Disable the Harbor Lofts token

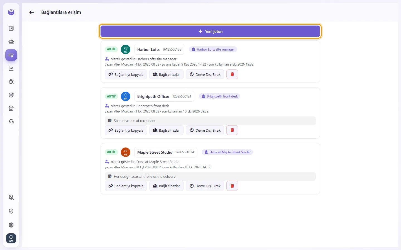coord(205,74)
